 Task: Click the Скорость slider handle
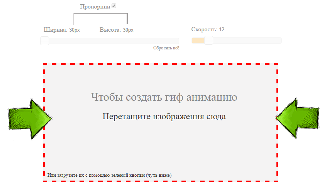tap(208, 40)
